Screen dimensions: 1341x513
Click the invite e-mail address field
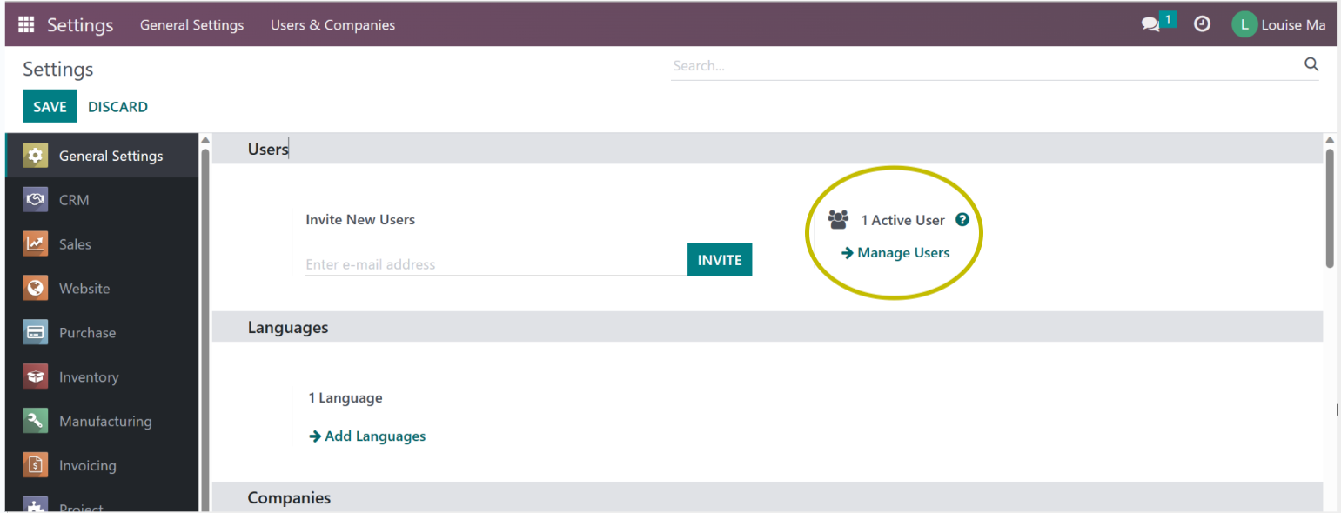[495, 264]
